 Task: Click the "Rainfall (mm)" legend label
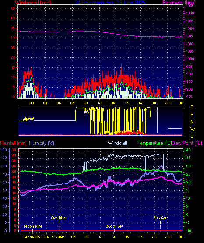[13, 143]
